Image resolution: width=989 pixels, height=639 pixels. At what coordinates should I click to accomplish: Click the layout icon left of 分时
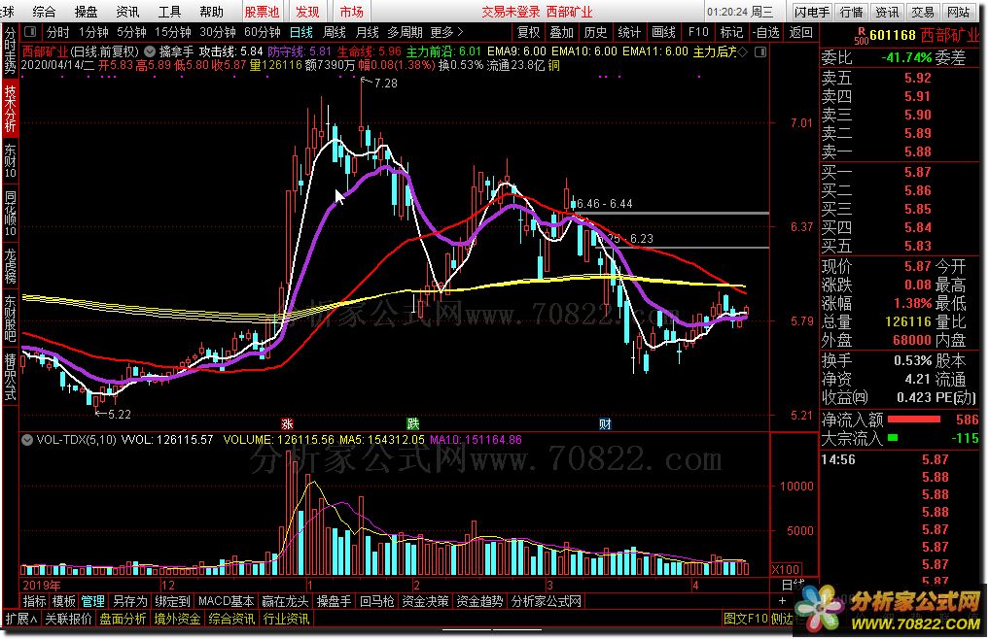(29, 31)
